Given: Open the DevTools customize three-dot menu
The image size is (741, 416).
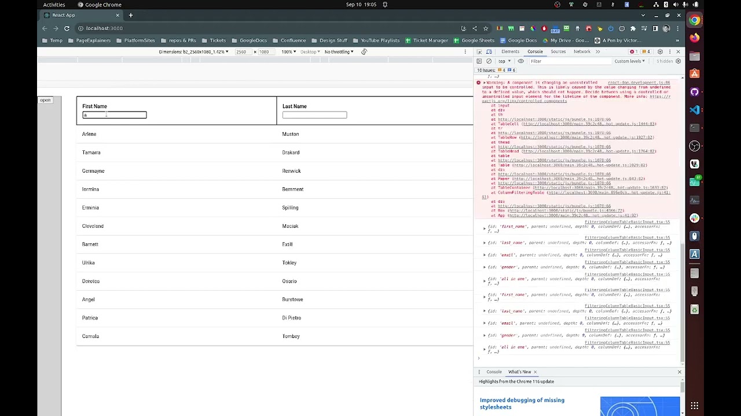Looking at the screenshot, I should pyautogui.click(x=669, y=51).
